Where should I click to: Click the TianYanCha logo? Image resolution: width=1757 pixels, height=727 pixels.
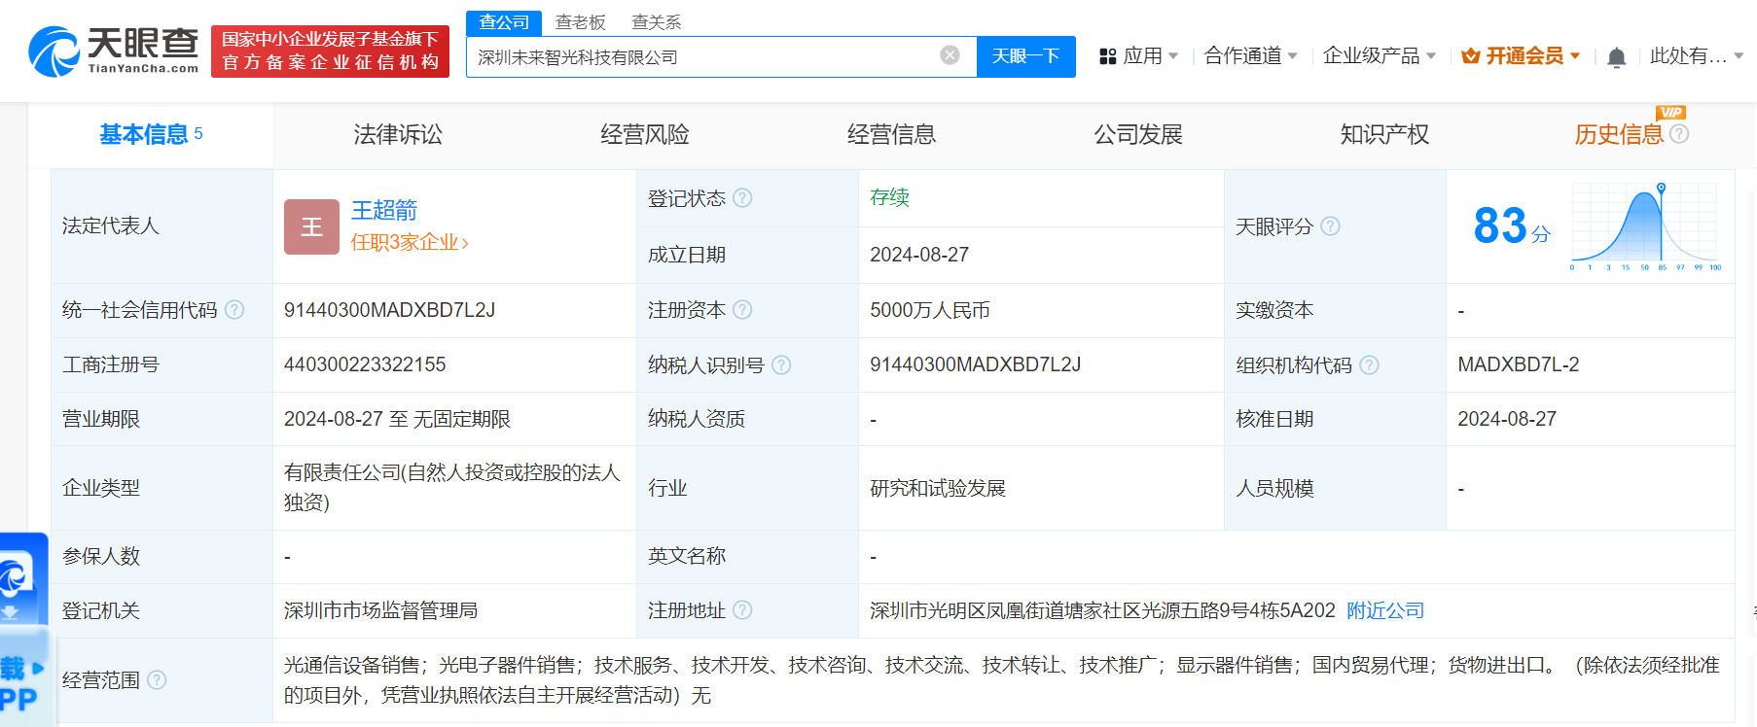coord(113,52)
